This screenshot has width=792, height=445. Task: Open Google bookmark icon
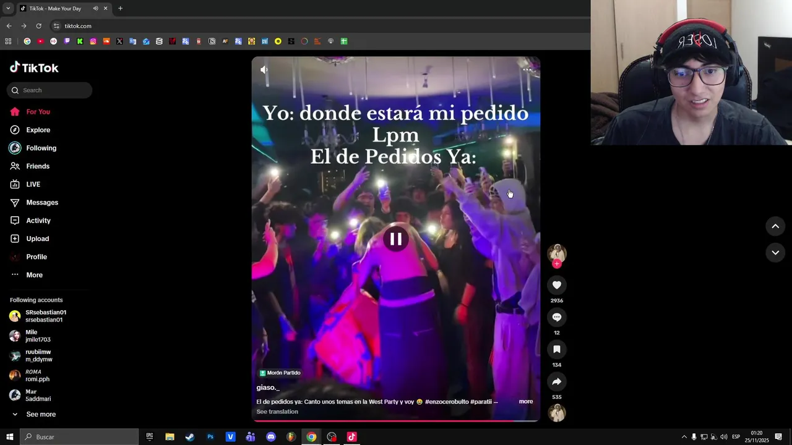coord(27,41)
